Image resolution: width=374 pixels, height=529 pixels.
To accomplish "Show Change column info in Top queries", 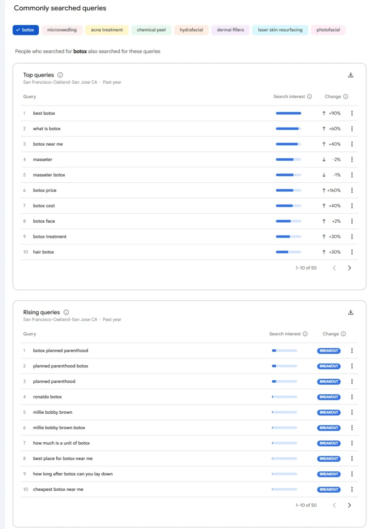I will coord(346,97).
